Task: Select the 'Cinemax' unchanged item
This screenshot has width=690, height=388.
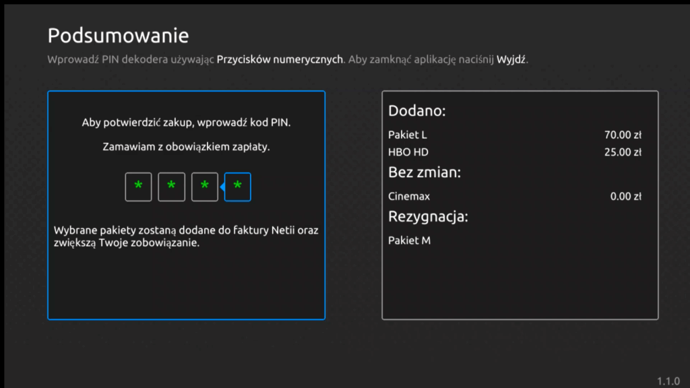Action: pos(409,197)
